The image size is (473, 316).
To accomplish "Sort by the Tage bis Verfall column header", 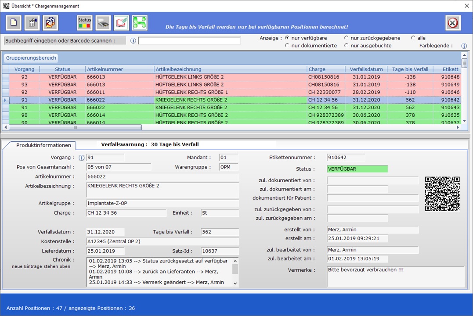I will point(410,69).
